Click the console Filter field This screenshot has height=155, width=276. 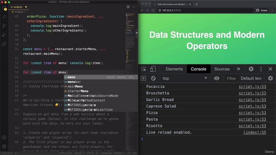231,78
